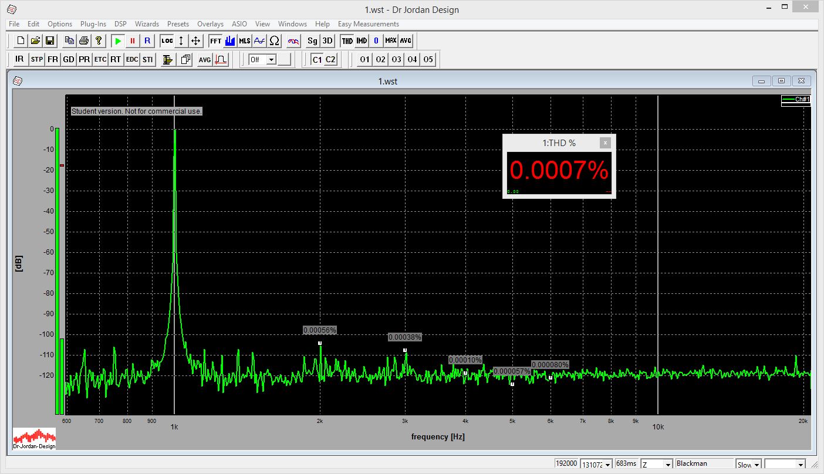Viewport: 824px width, 474px height.
Task: Select the EDC energy decay view
Action: point(132,59)
